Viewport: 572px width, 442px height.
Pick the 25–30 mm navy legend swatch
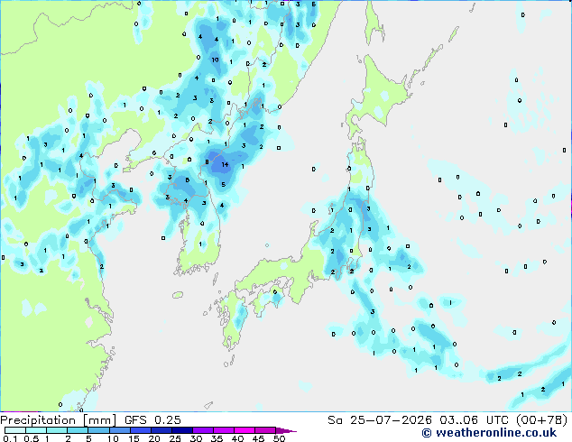pyautogui.click(x=182, y=430)
